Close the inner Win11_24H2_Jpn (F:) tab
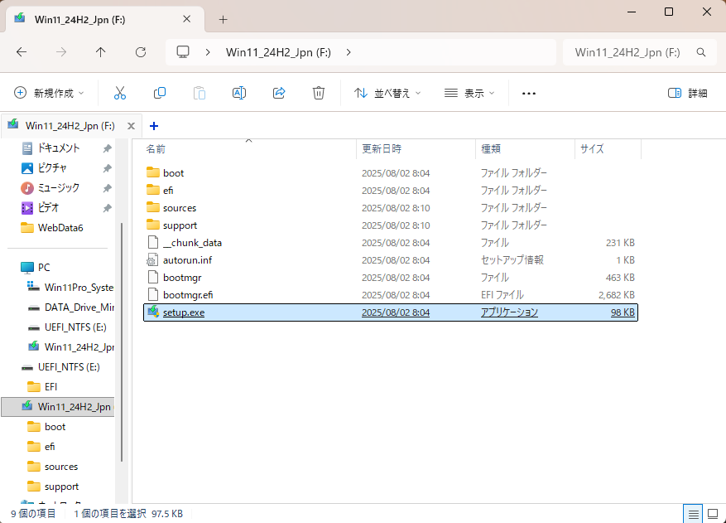 click(131, 126)
